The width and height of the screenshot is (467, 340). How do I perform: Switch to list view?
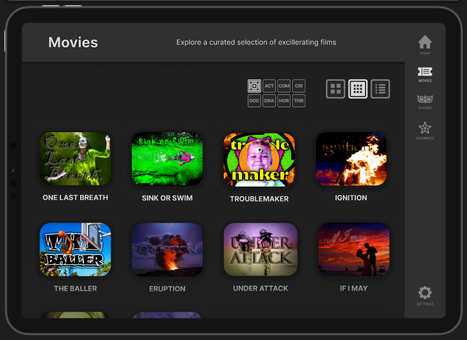point(380,89)
